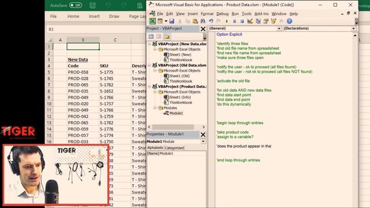This screenshot has height=208, width=370.
Task: Open the Window menu
Action: tap(279, 14)
